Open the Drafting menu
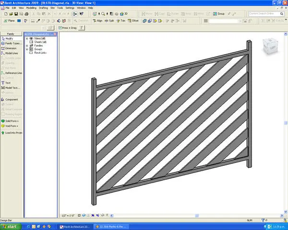The width and height of the screenshot is (288, 230). point(43,8)
